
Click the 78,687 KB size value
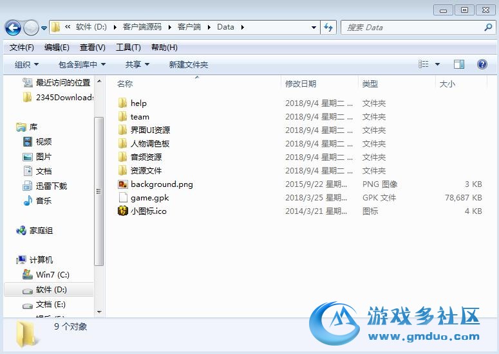pos(464,197)
